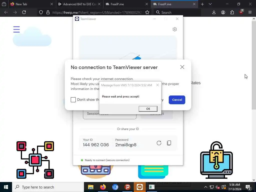Copy TeamViewer ID and password

(169, 143)
